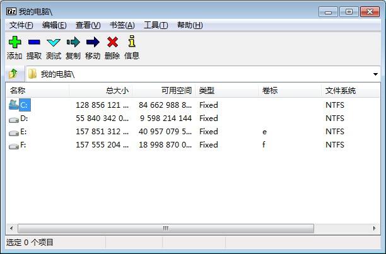Click the up-folder navigation icon

(13, 74)
